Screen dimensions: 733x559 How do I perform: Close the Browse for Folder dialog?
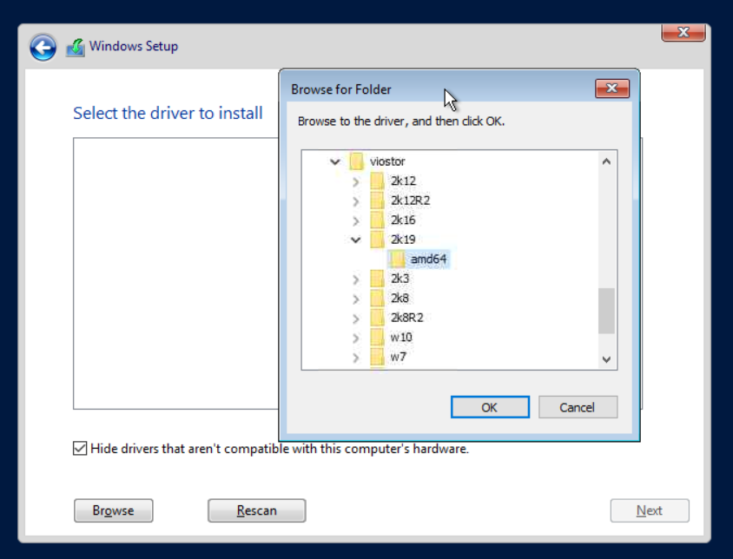coord(612,89)
